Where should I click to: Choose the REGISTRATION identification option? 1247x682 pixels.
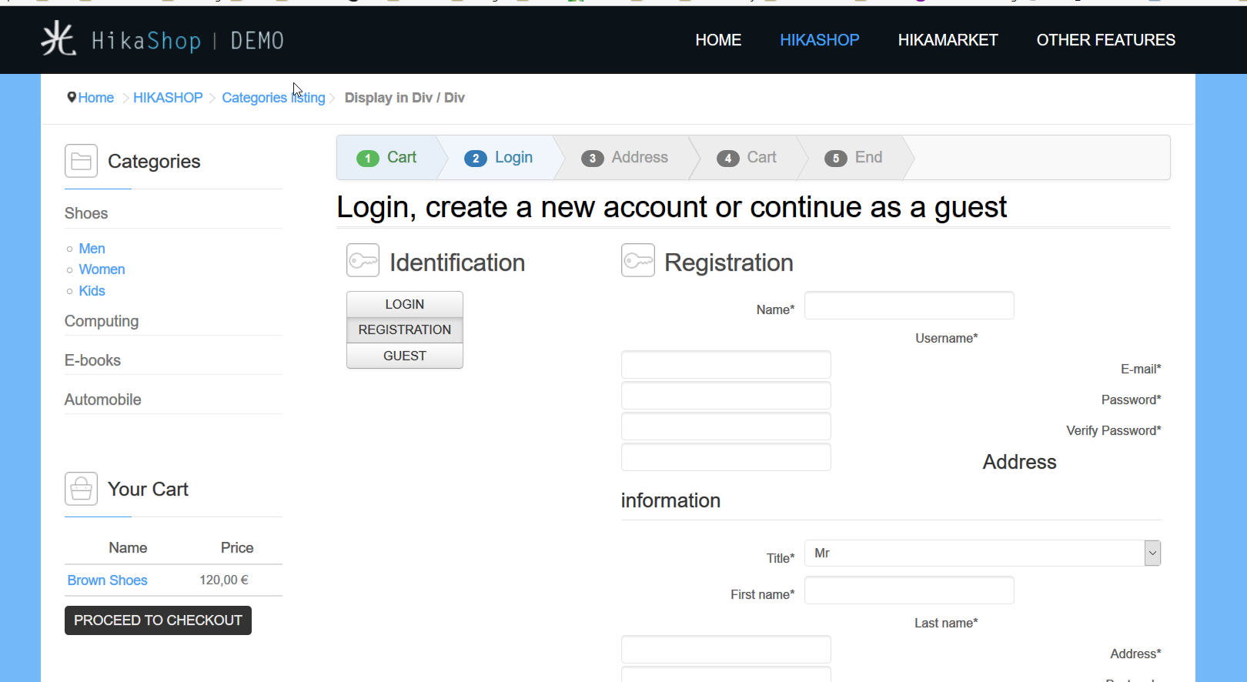click(405, 329)
